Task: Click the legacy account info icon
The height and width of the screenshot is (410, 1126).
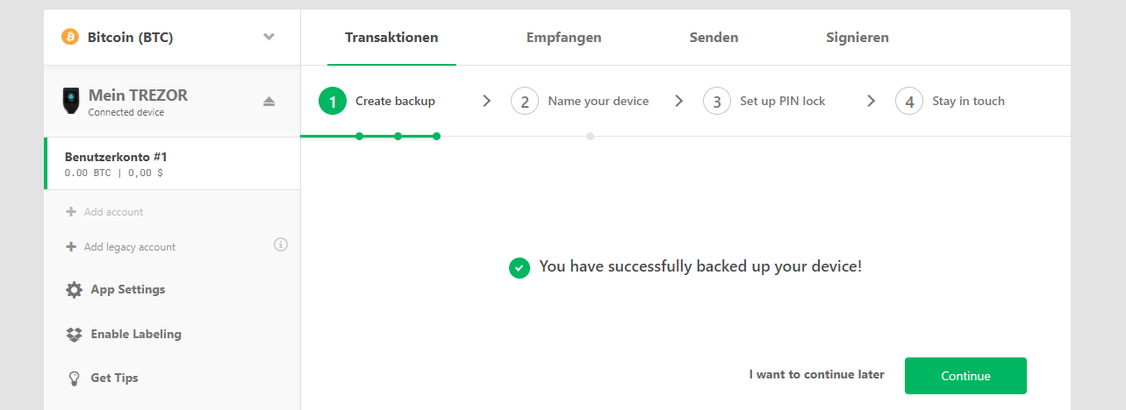Action: click(281, 244)
